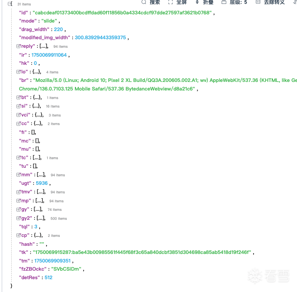Select the value 300.83929443359375
297x292 pixels.
point(101,38)
